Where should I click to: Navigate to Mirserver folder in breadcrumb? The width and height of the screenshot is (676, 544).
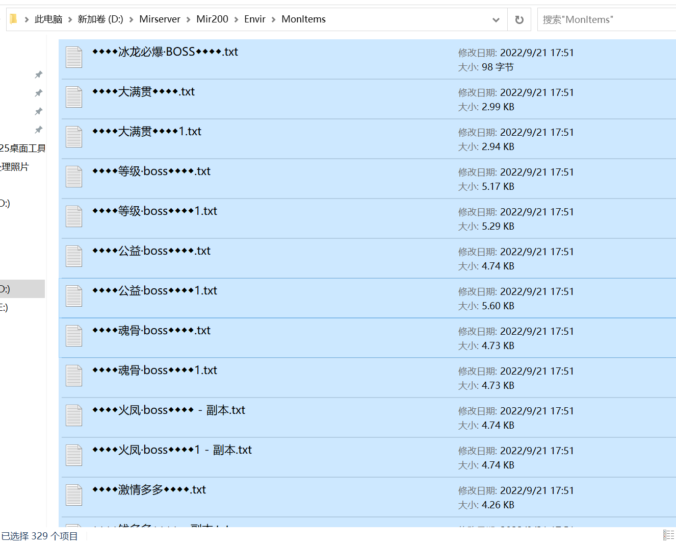click(x=160, y=19)
